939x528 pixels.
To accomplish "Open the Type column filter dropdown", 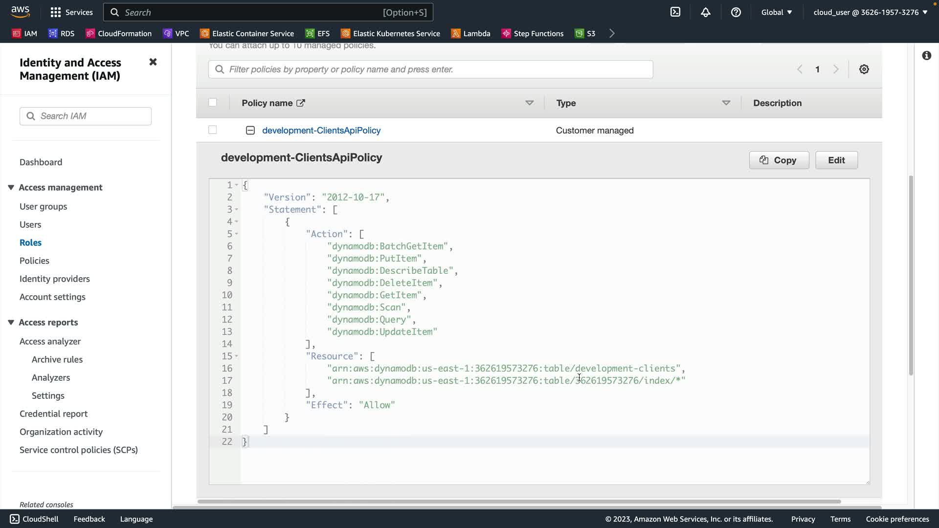I will click(726, 103).
